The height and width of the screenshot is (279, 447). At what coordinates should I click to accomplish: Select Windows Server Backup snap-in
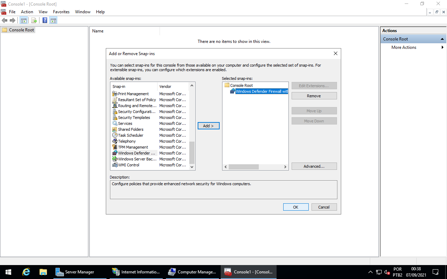pyautogui.click(x=137, y=159)
